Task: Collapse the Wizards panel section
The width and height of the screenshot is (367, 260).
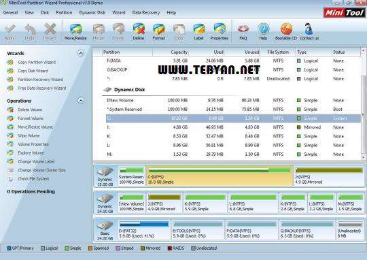Action: 80,53
